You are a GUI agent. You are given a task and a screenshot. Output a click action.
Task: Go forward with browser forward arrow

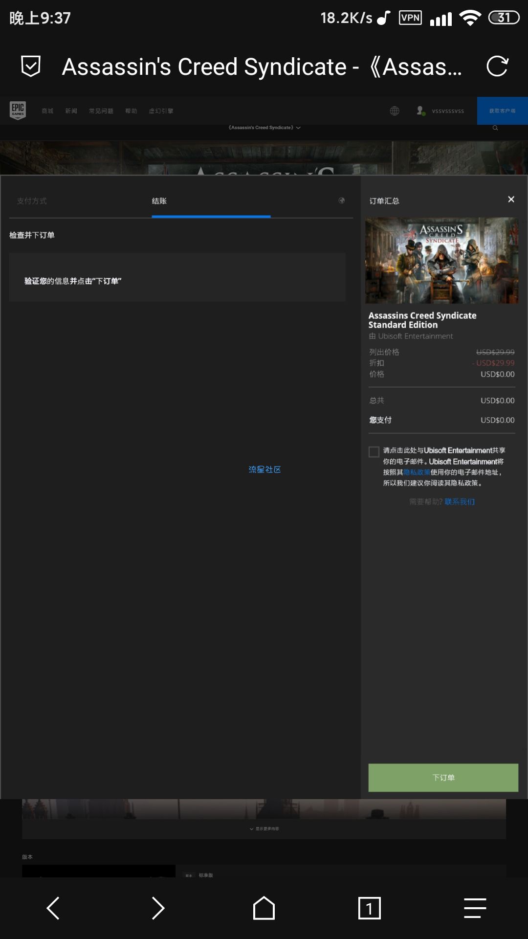click(x=158, y=908)
